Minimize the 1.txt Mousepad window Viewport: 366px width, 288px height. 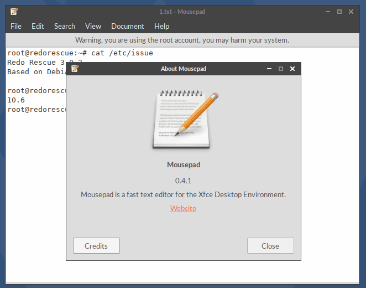point(328,12)
